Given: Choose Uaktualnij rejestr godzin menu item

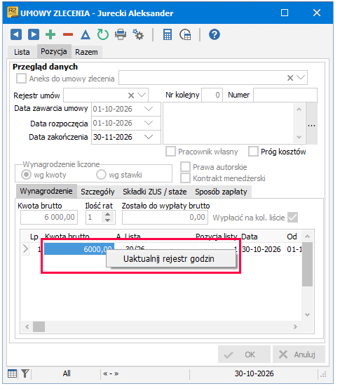Looking at the screenshot, I should coord(171,259).
